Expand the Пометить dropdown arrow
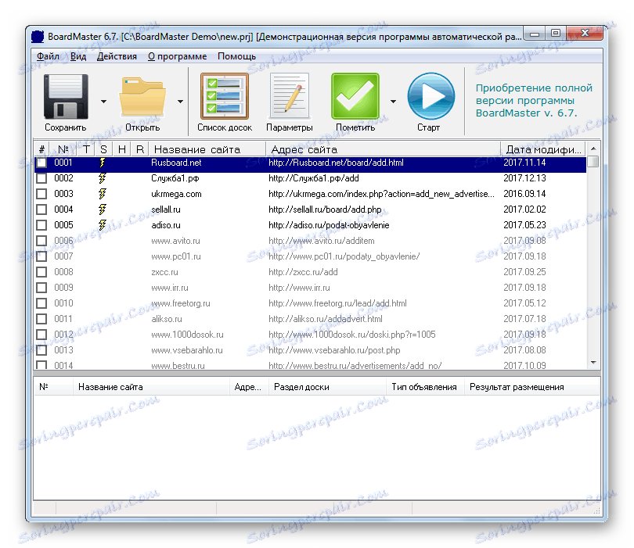634x548 pixels. pyautogui.click(x=393, y=102)
